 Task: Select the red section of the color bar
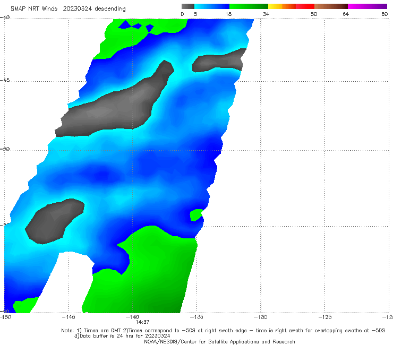click(x=305, y=6)
